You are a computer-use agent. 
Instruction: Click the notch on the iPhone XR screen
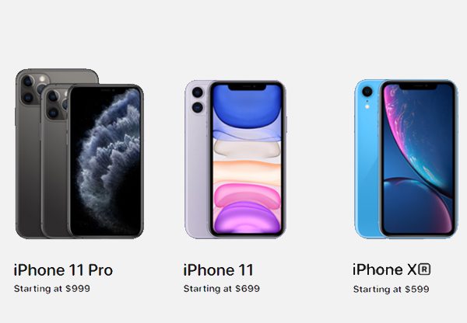point(418,86)
